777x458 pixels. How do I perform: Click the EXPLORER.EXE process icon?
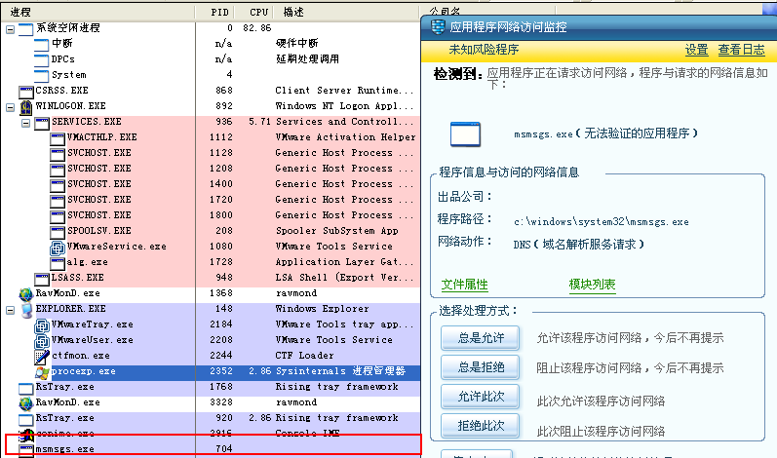tap(27, 310)
